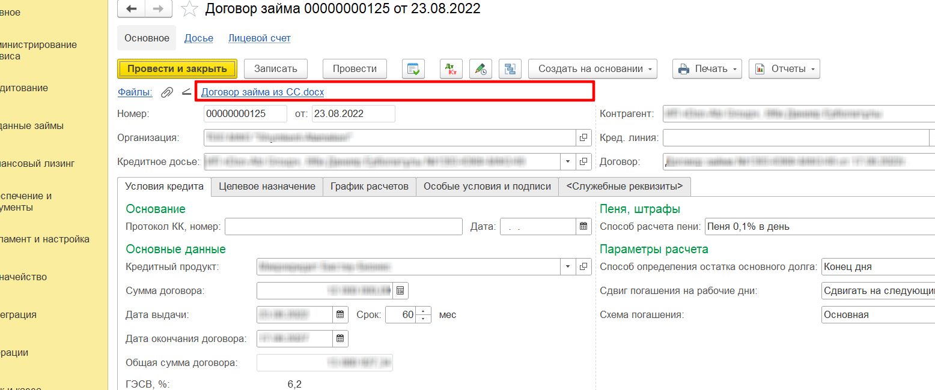
Task: Show ДтКт accounting entries
Action: pos(450,69)
